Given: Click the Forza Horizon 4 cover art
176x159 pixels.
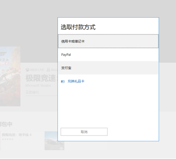Looking at the screenshot, I should pyautogui.click(x=10, y=76).
